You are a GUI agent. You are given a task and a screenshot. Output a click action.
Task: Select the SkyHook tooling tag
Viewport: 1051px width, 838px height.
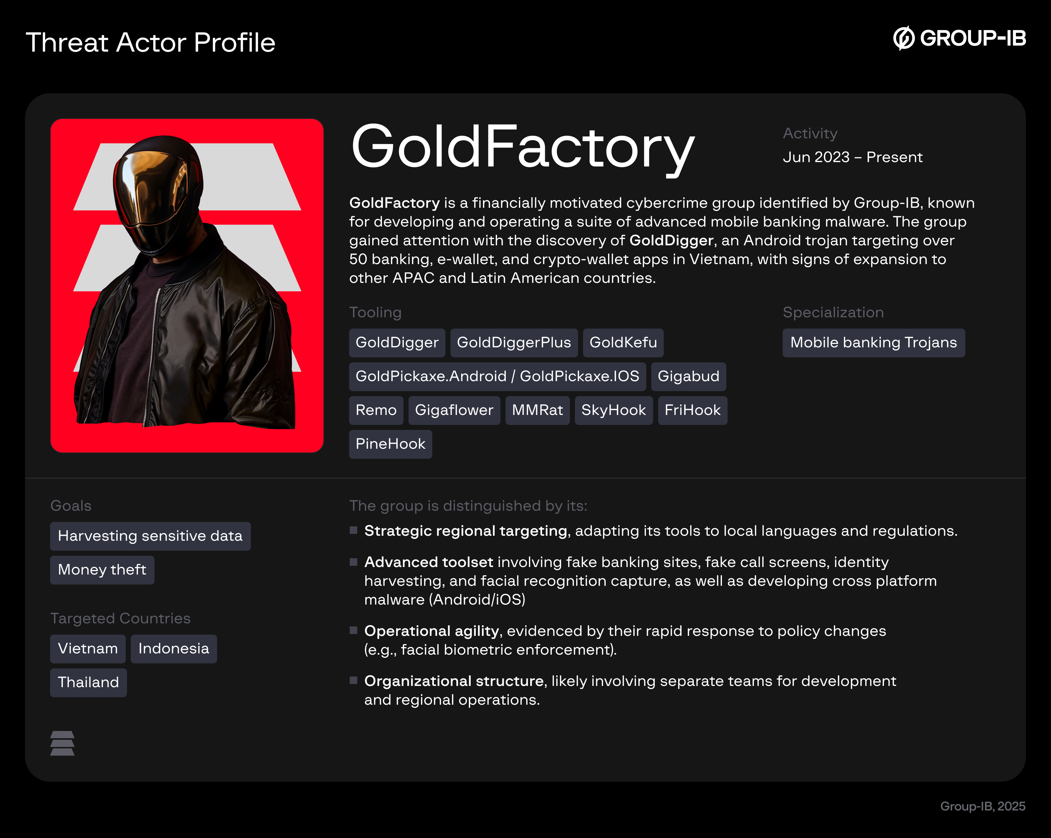pyautogui.click(x=613, y=411)
